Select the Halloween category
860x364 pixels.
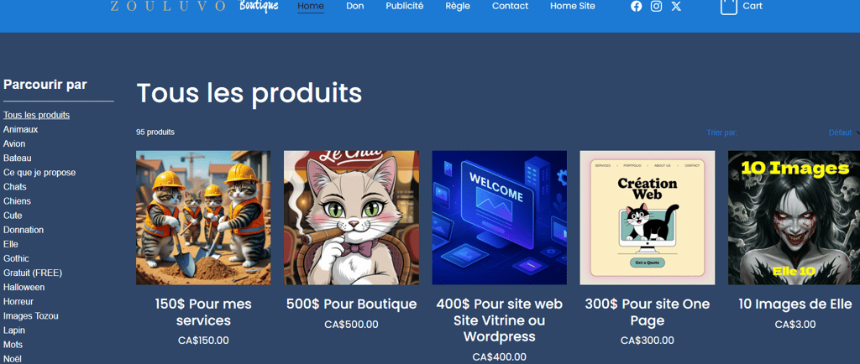[24, 287]
